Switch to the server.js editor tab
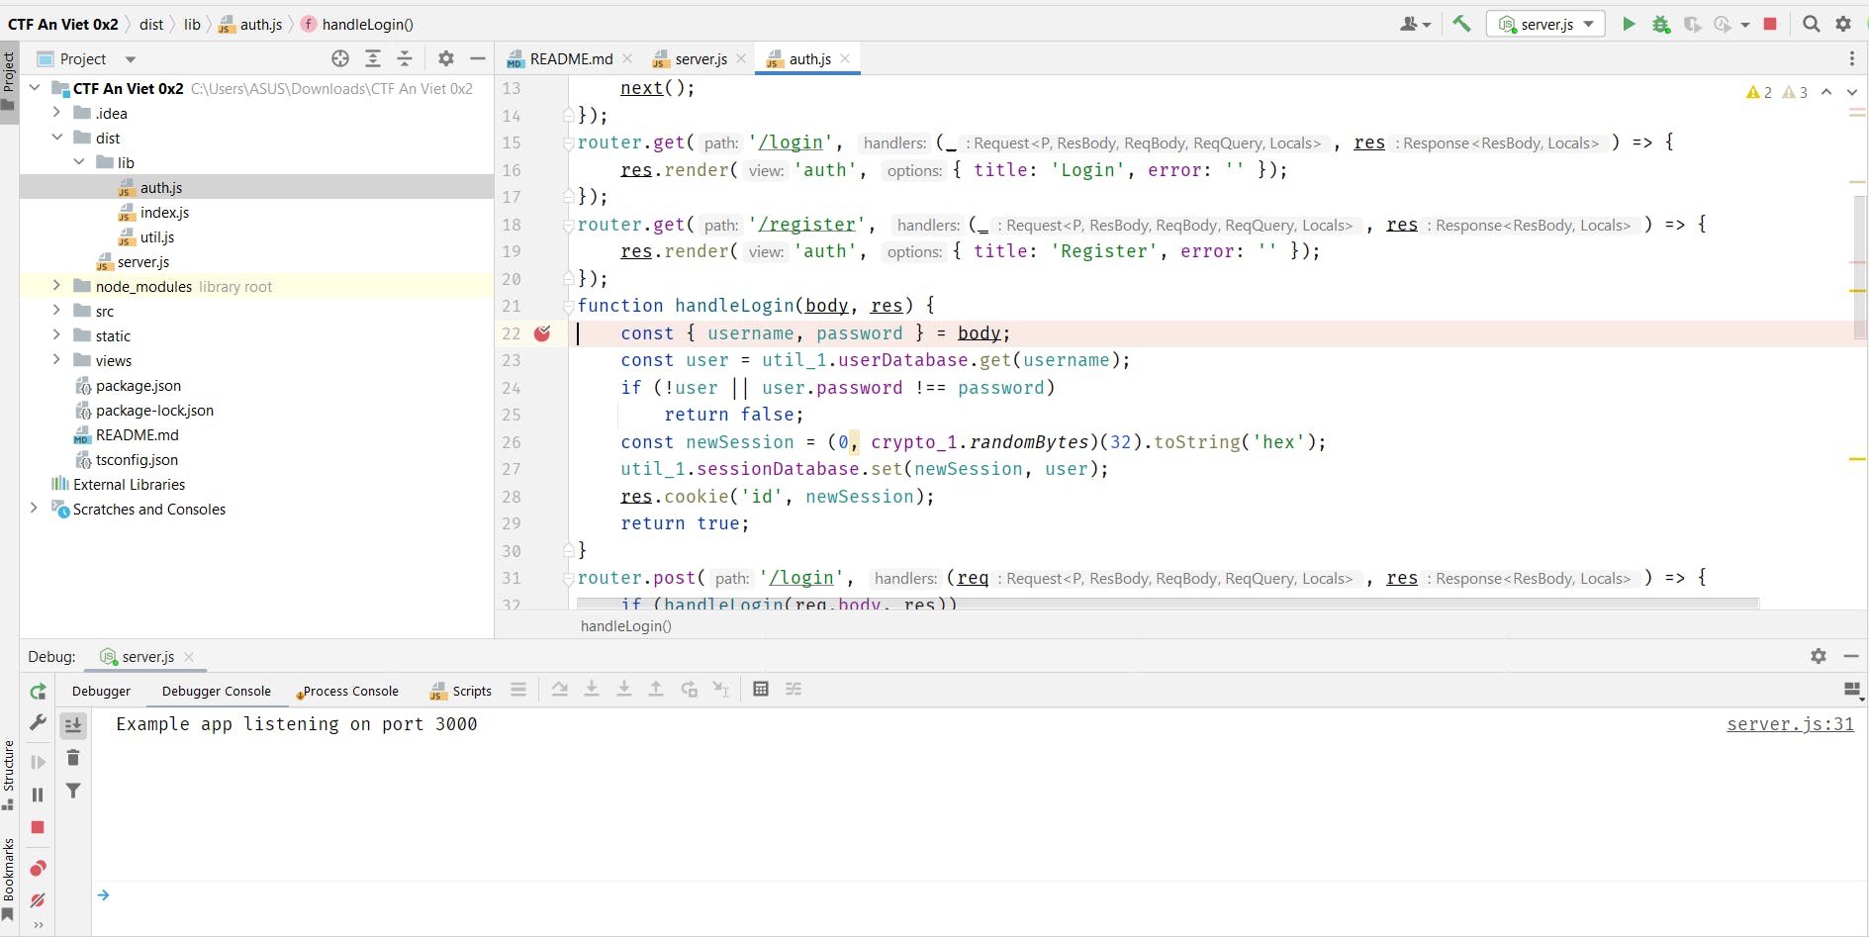Image resolution: width=1869 pixels, height=937 pixels. coord(701,58)
